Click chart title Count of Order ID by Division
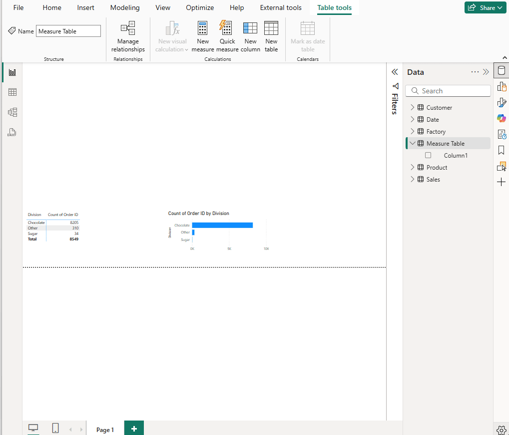The width and height of the screenshot is (509, 435). click(199, 214)
